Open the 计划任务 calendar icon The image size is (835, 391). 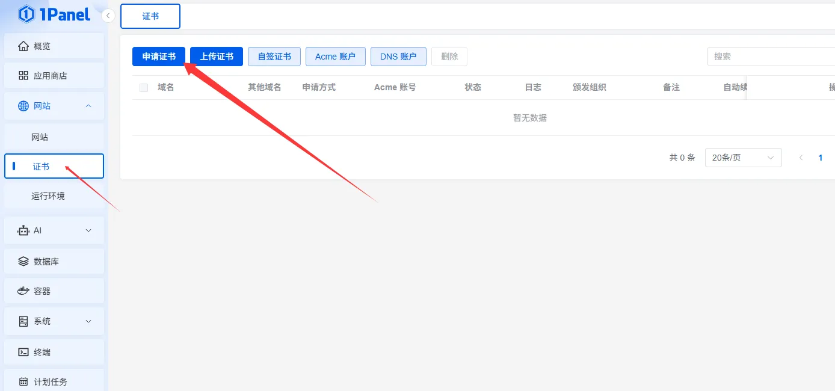pyautogui.click(x=23, y=382)
